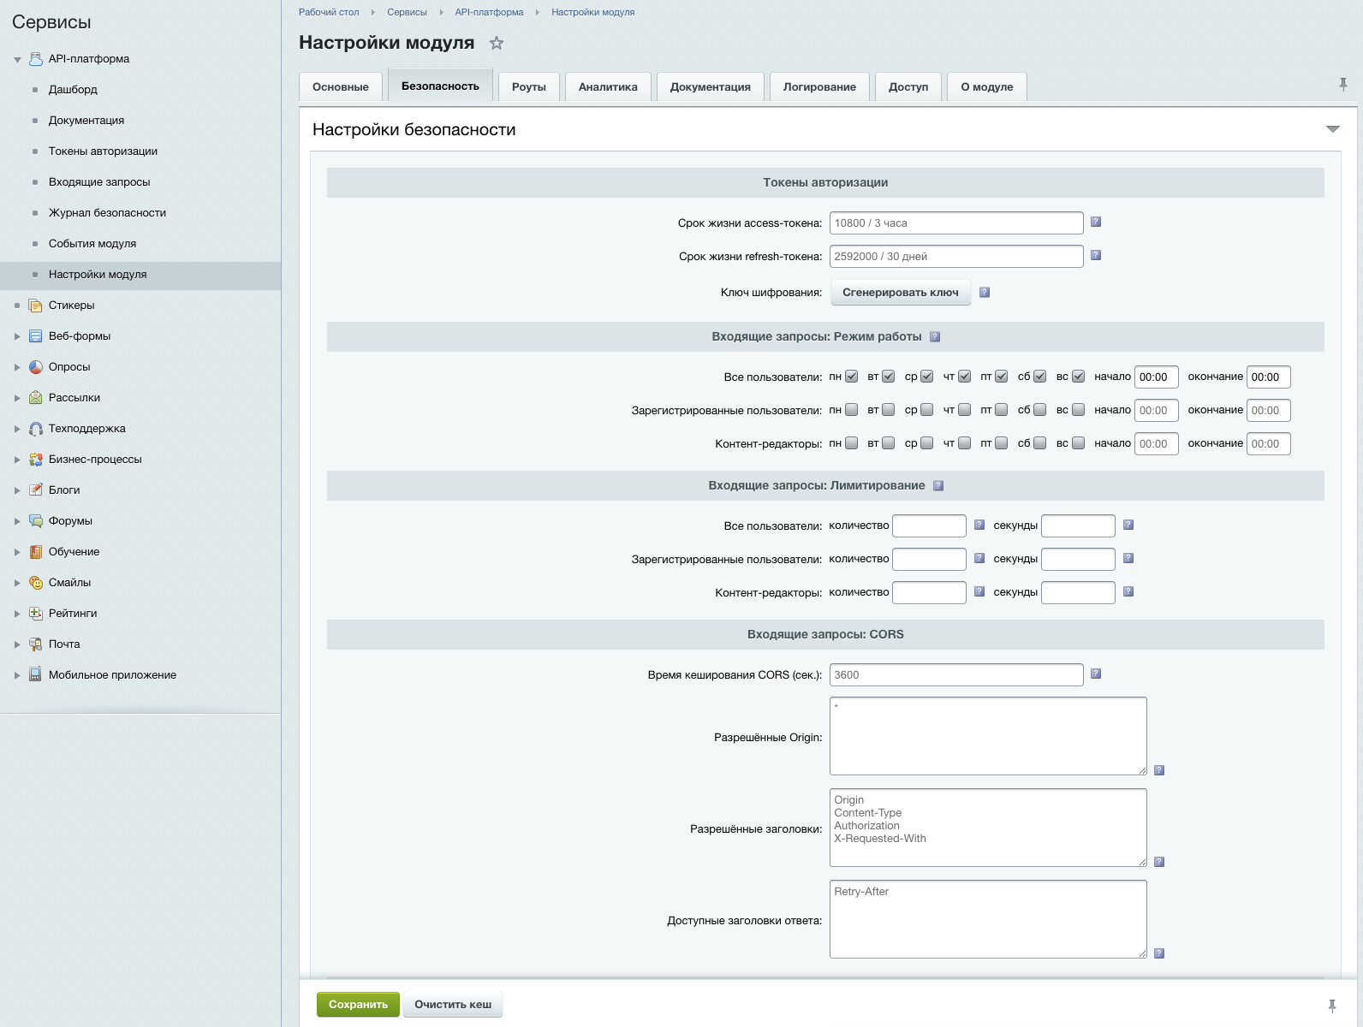Expand the Форумы tree node
Viewport: 1363px width, 1027px height.
tap(17, 521)
